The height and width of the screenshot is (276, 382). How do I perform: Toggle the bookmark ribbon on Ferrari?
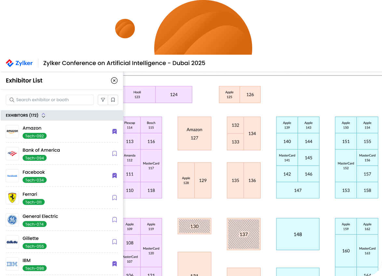pos(114,198)
